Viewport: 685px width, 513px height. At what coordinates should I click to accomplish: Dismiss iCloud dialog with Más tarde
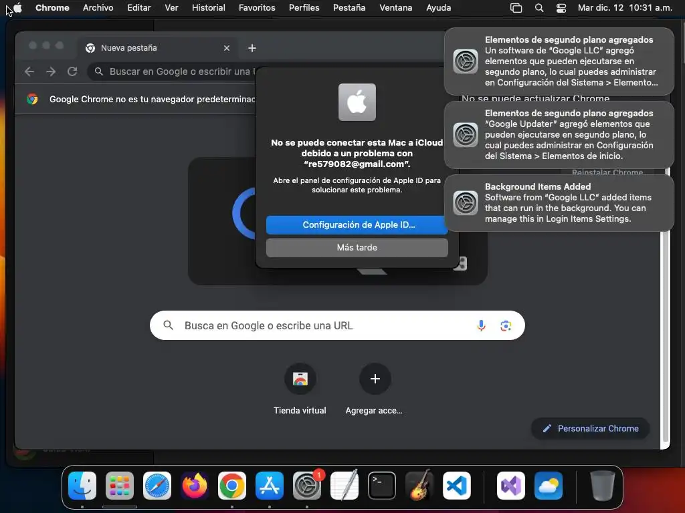(x=357, y=247)
